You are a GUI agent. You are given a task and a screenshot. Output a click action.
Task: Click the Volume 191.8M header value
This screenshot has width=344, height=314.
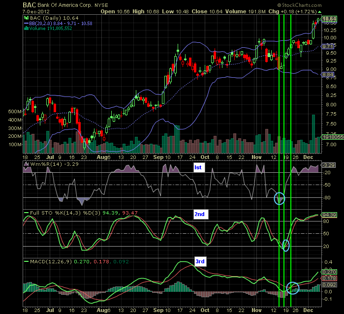(245, 12)
